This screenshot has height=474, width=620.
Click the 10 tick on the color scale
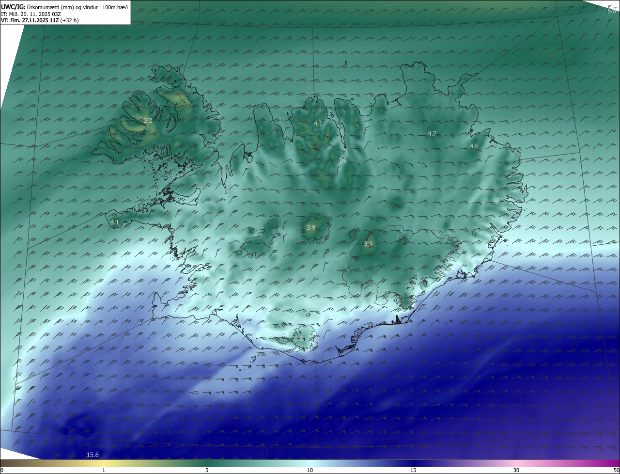coord(310,470)
